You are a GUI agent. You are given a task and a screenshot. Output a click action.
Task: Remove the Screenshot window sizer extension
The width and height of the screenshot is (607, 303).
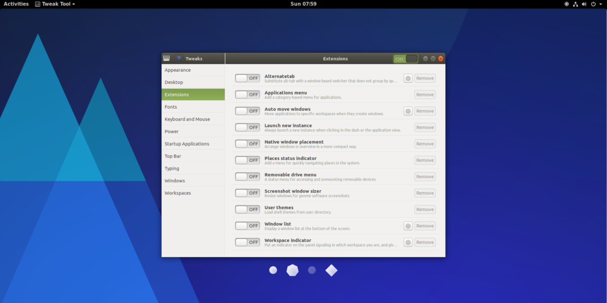(x=425, y=193)
